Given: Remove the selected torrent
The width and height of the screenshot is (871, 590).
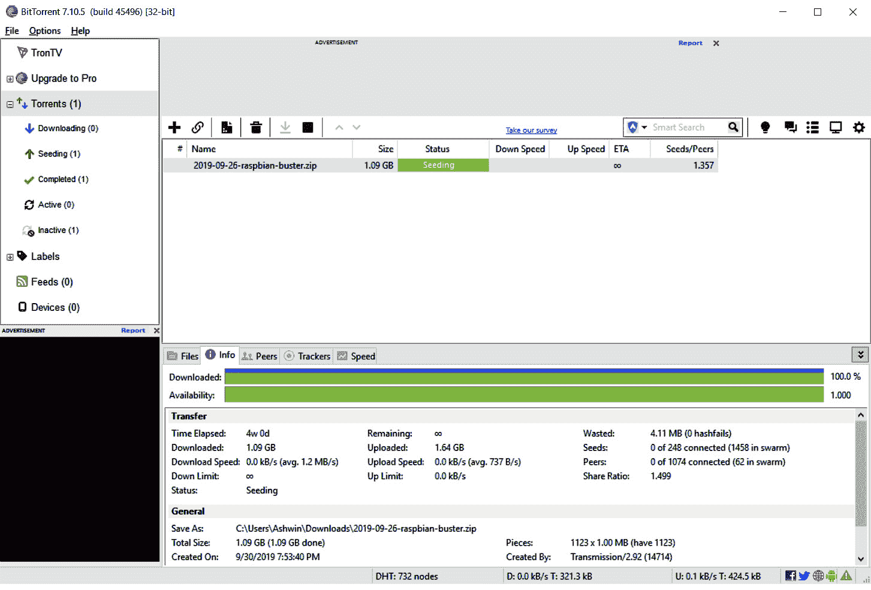Looking at the screenshot, I should click(x=256, y=127).
